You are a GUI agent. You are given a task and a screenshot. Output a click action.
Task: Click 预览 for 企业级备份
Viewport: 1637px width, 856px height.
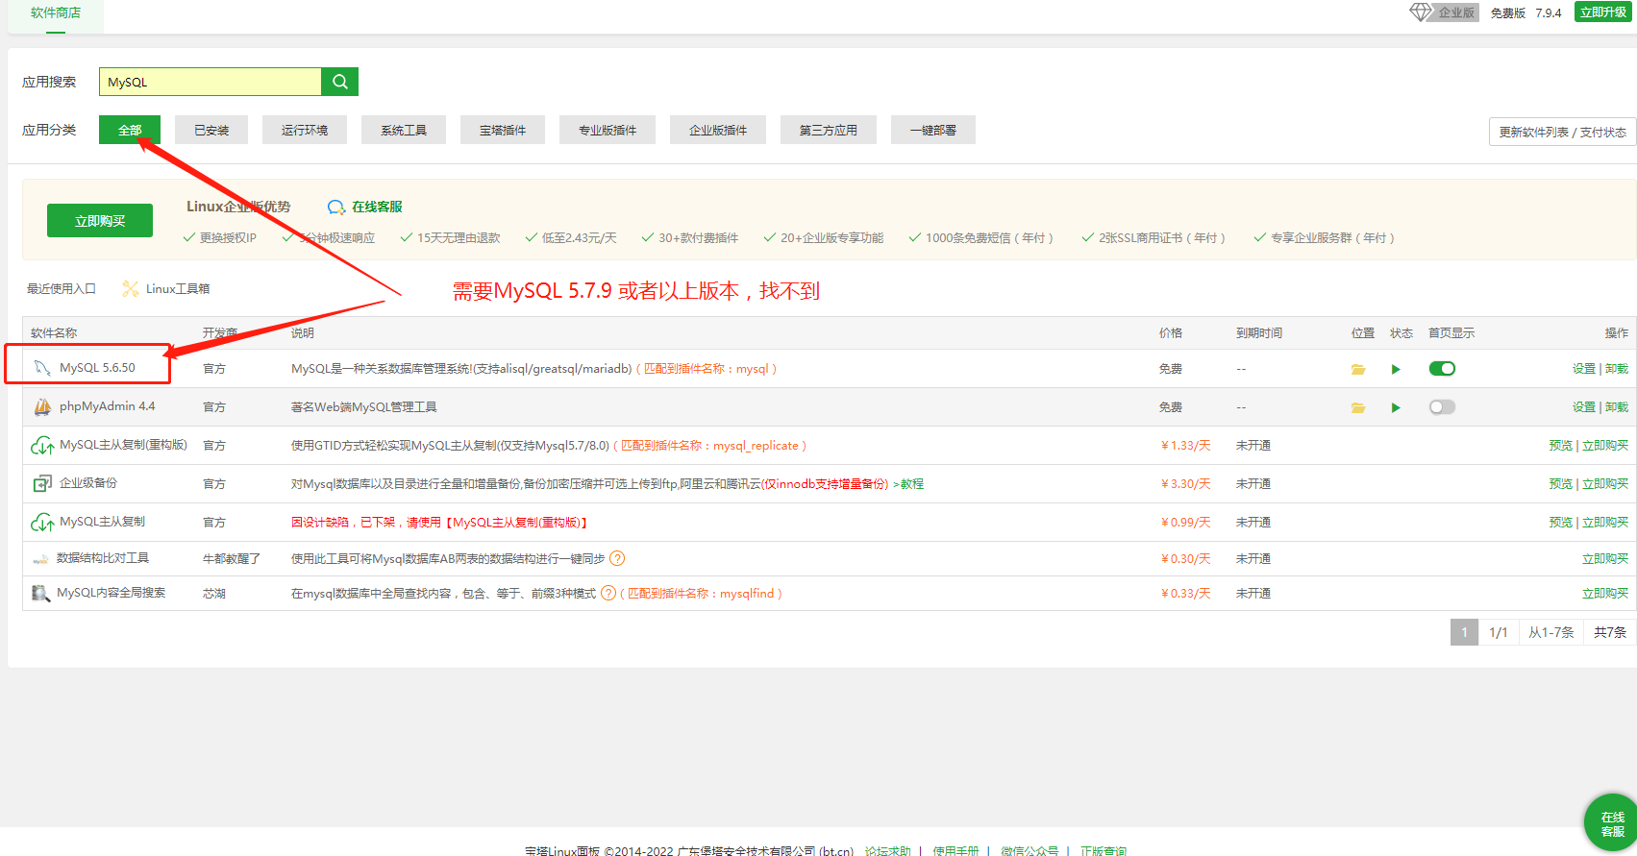1561,484
